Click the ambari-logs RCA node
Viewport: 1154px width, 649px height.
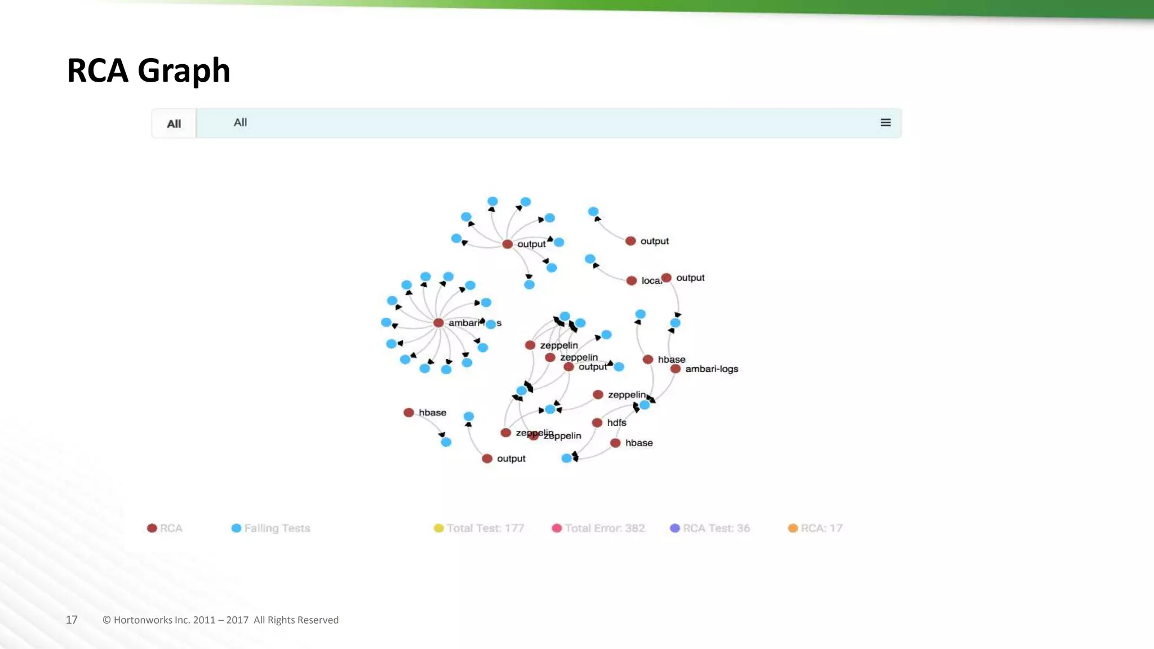676,369
